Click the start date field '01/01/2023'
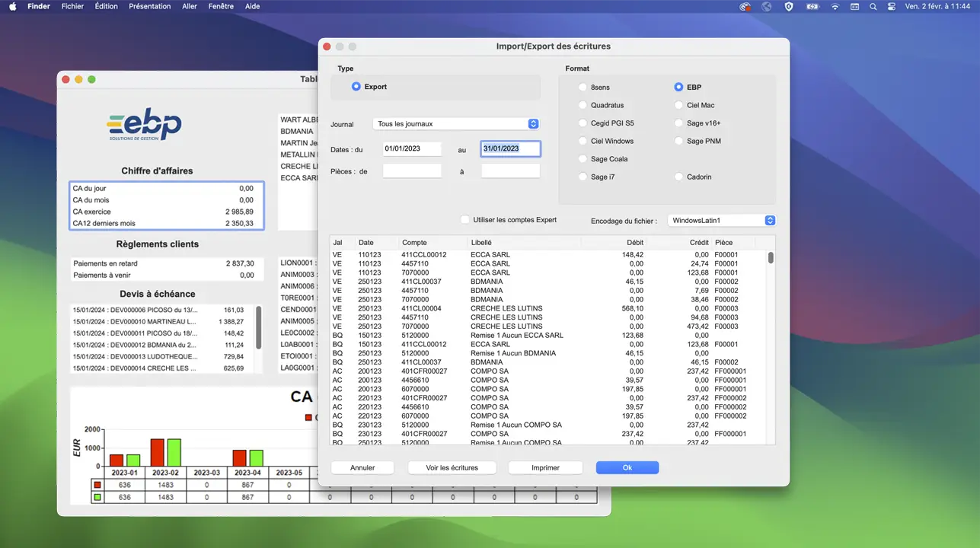Screen dimensions: 980x548 (412, 149)
